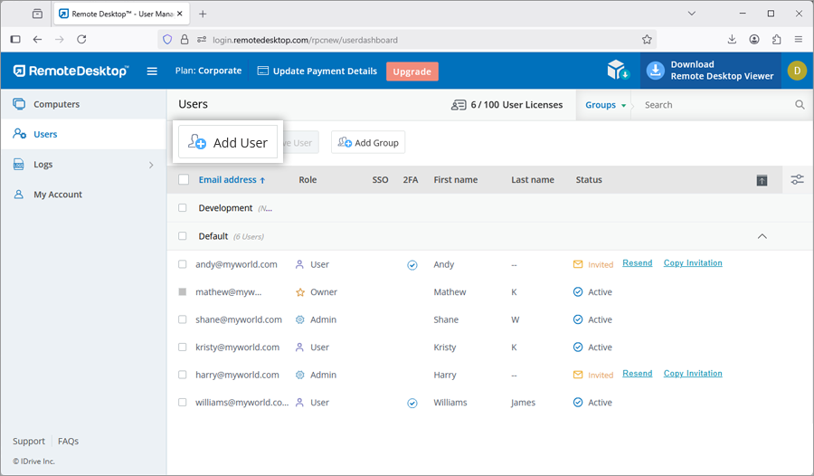The image size is (814, 476).
Task: Click the Development group name
Action: click(225, 208)
